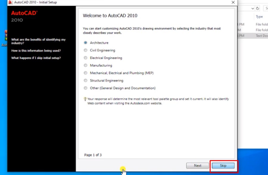268x175 pixels.
Task: Open 'How is this information being used?' link
Action: point(36,51)
